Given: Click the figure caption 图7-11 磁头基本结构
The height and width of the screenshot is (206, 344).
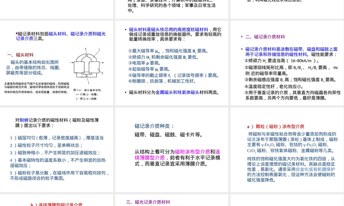Looking at the screenshot, I should click(x=87, y=90).
